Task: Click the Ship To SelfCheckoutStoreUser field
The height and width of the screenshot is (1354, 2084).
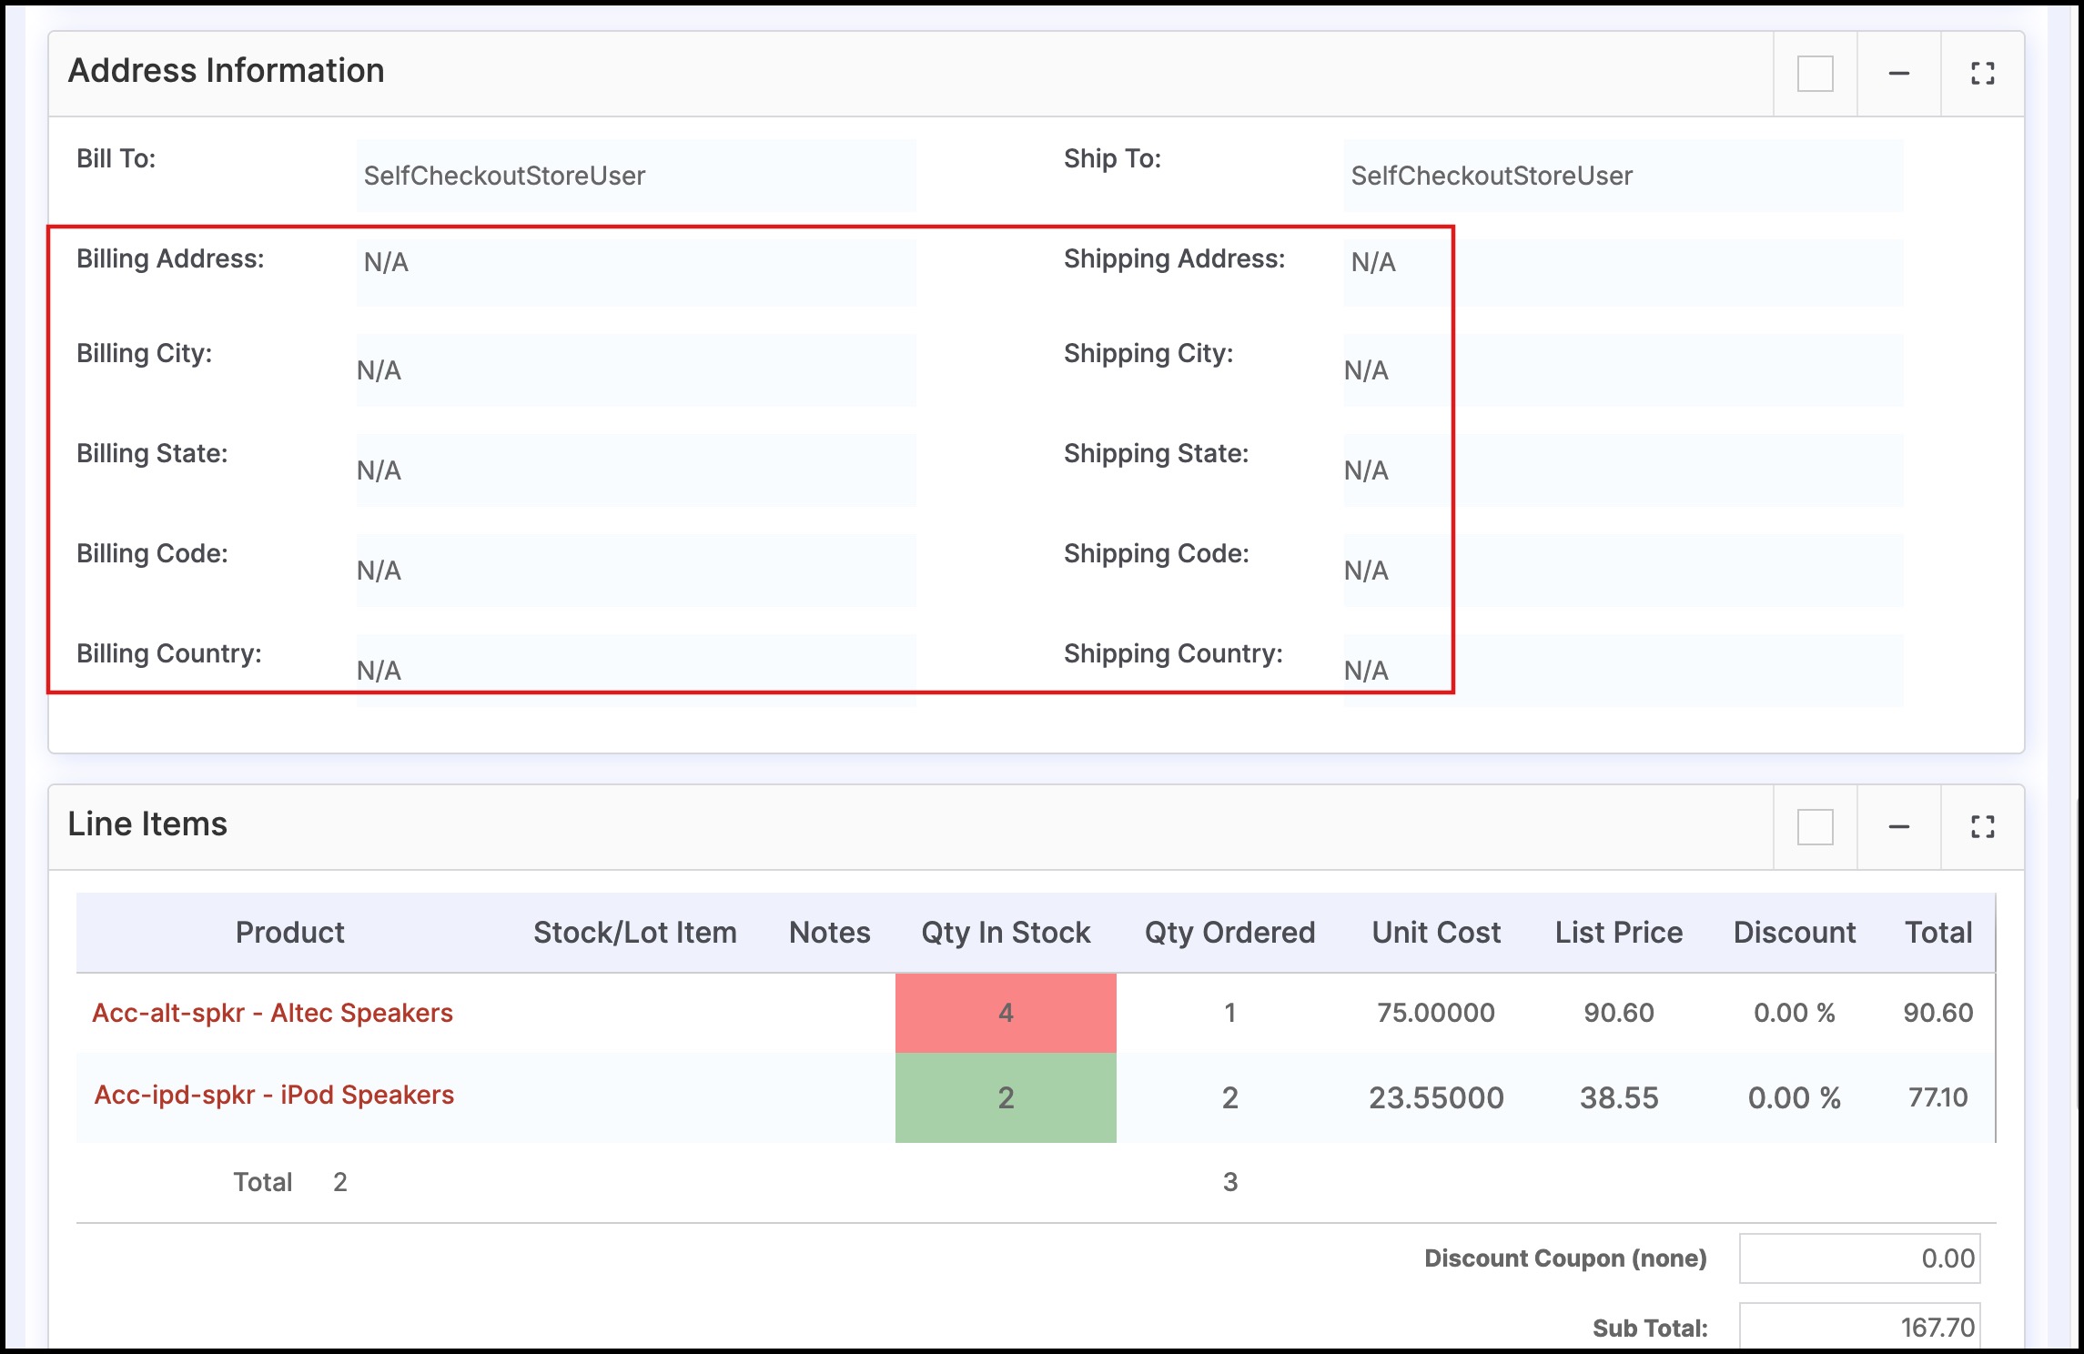Action: [x=1622, y=176]
